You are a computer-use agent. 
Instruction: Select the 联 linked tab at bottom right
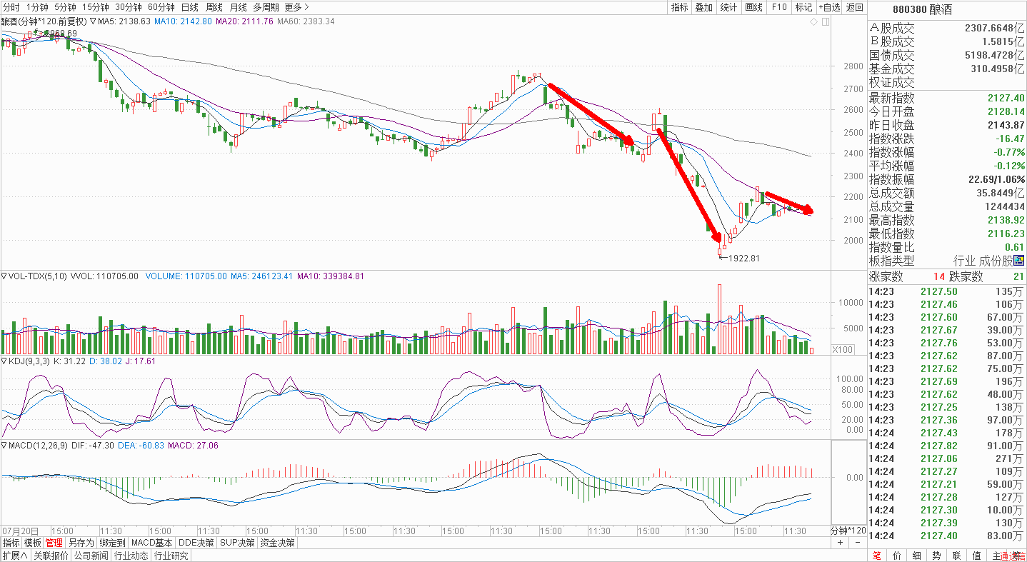click(x=956, y=556)
